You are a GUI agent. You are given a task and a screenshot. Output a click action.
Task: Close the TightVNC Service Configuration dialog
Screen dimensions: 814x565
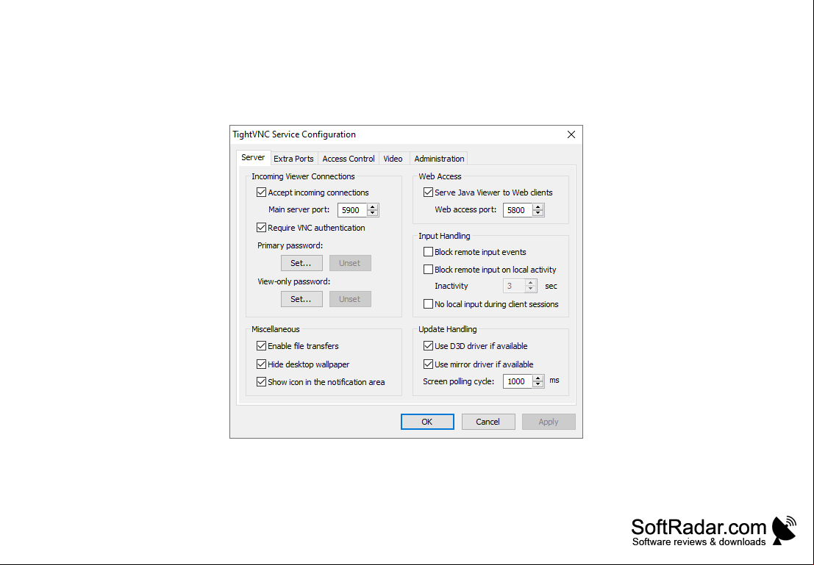[571, 134]
